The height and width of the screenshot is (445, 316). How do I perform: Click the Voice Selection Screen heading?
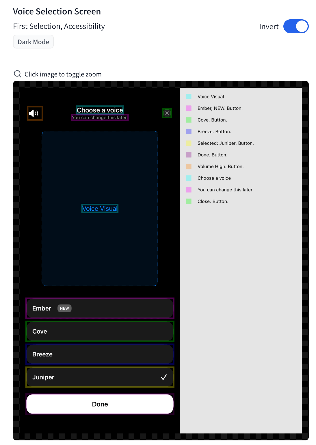(x=57, y=11)
